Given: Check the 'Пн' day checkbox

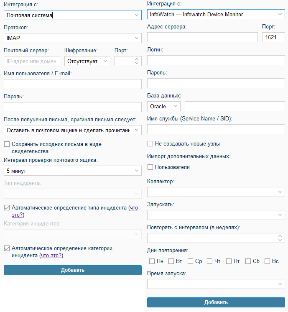Looking at the screenshot, I should point(152,261).
